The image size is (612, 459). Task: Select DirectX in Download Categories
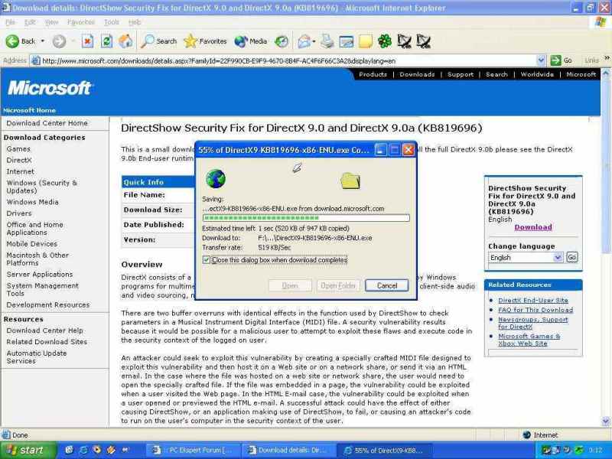pyautogui.click(x=19, y=161)
